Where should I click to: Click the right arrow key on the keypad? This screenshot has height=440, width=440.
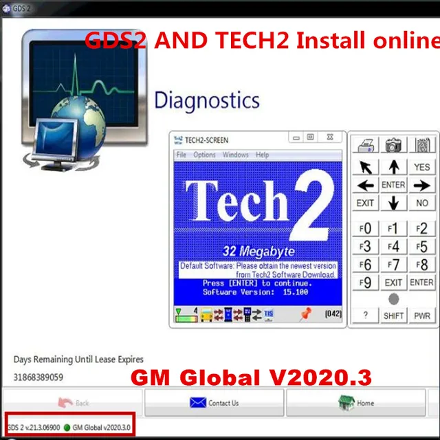point(422,185)
